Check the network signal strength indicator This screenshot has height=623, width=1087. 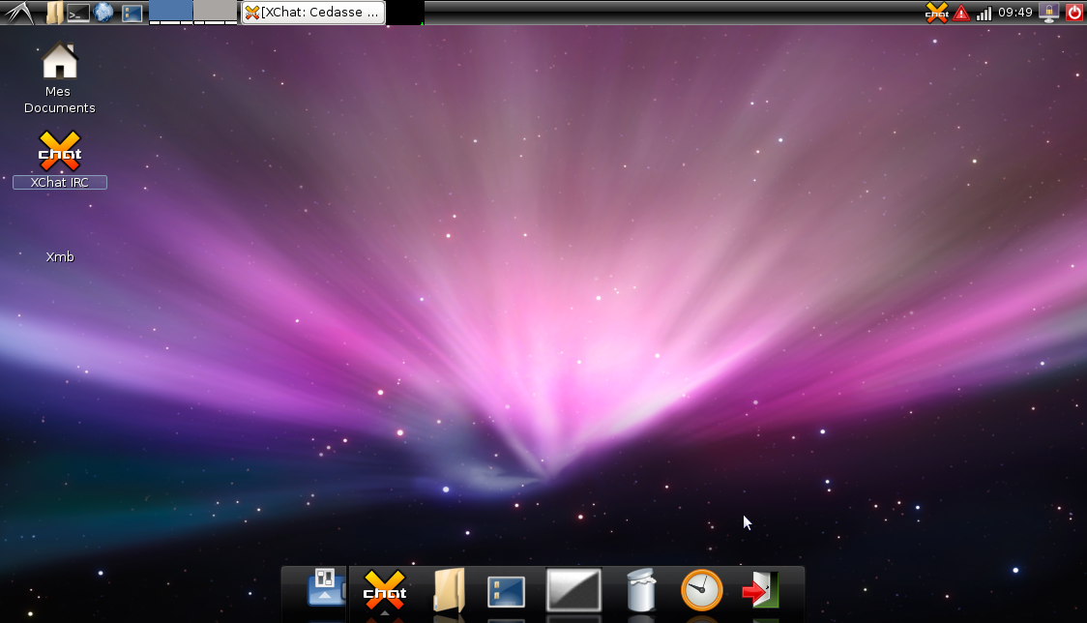[x=984, y=13]
